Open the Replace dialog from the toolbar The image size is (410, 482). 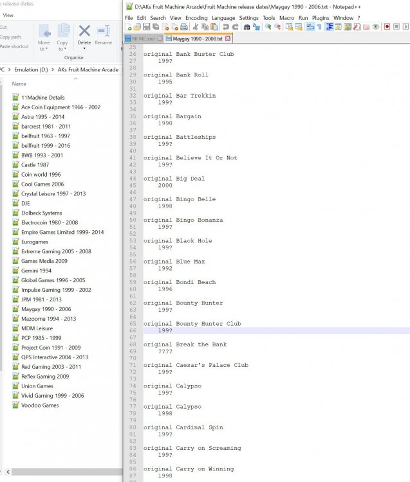pyautogui.click(x=256, y=27)
